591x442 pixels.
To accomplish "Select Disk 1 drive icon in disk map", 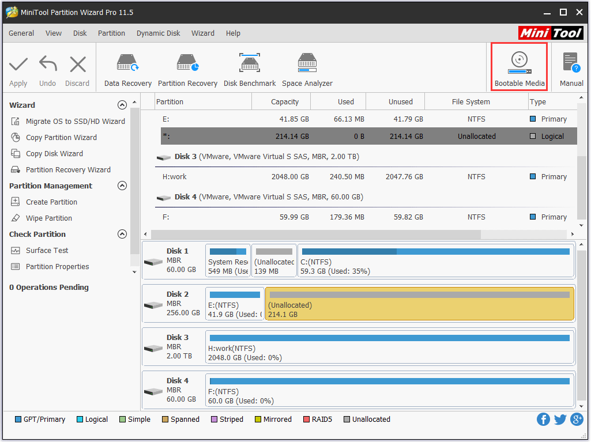I will coord(153,262).
